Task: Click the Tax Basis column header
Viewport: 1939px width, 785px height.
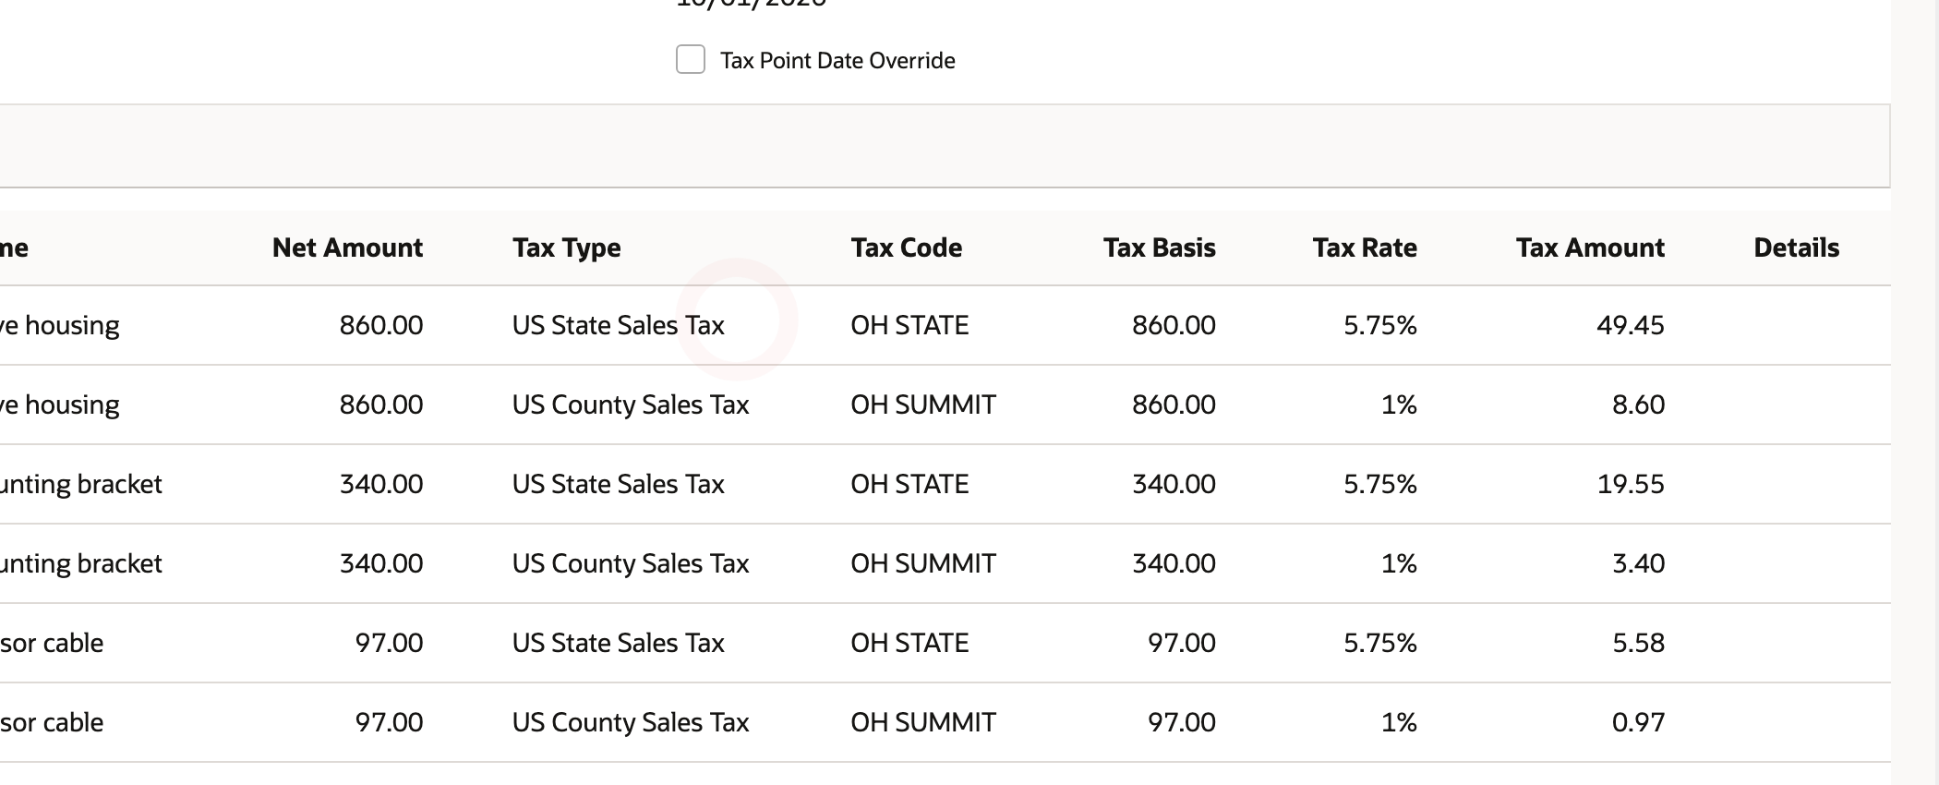Action: (x=1160, y=248)
